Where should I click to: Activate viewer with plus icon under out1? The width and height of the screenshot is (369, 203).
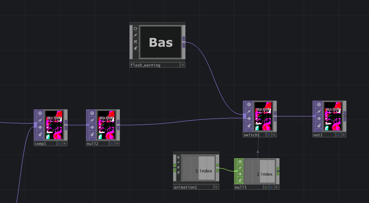[344, 135]
